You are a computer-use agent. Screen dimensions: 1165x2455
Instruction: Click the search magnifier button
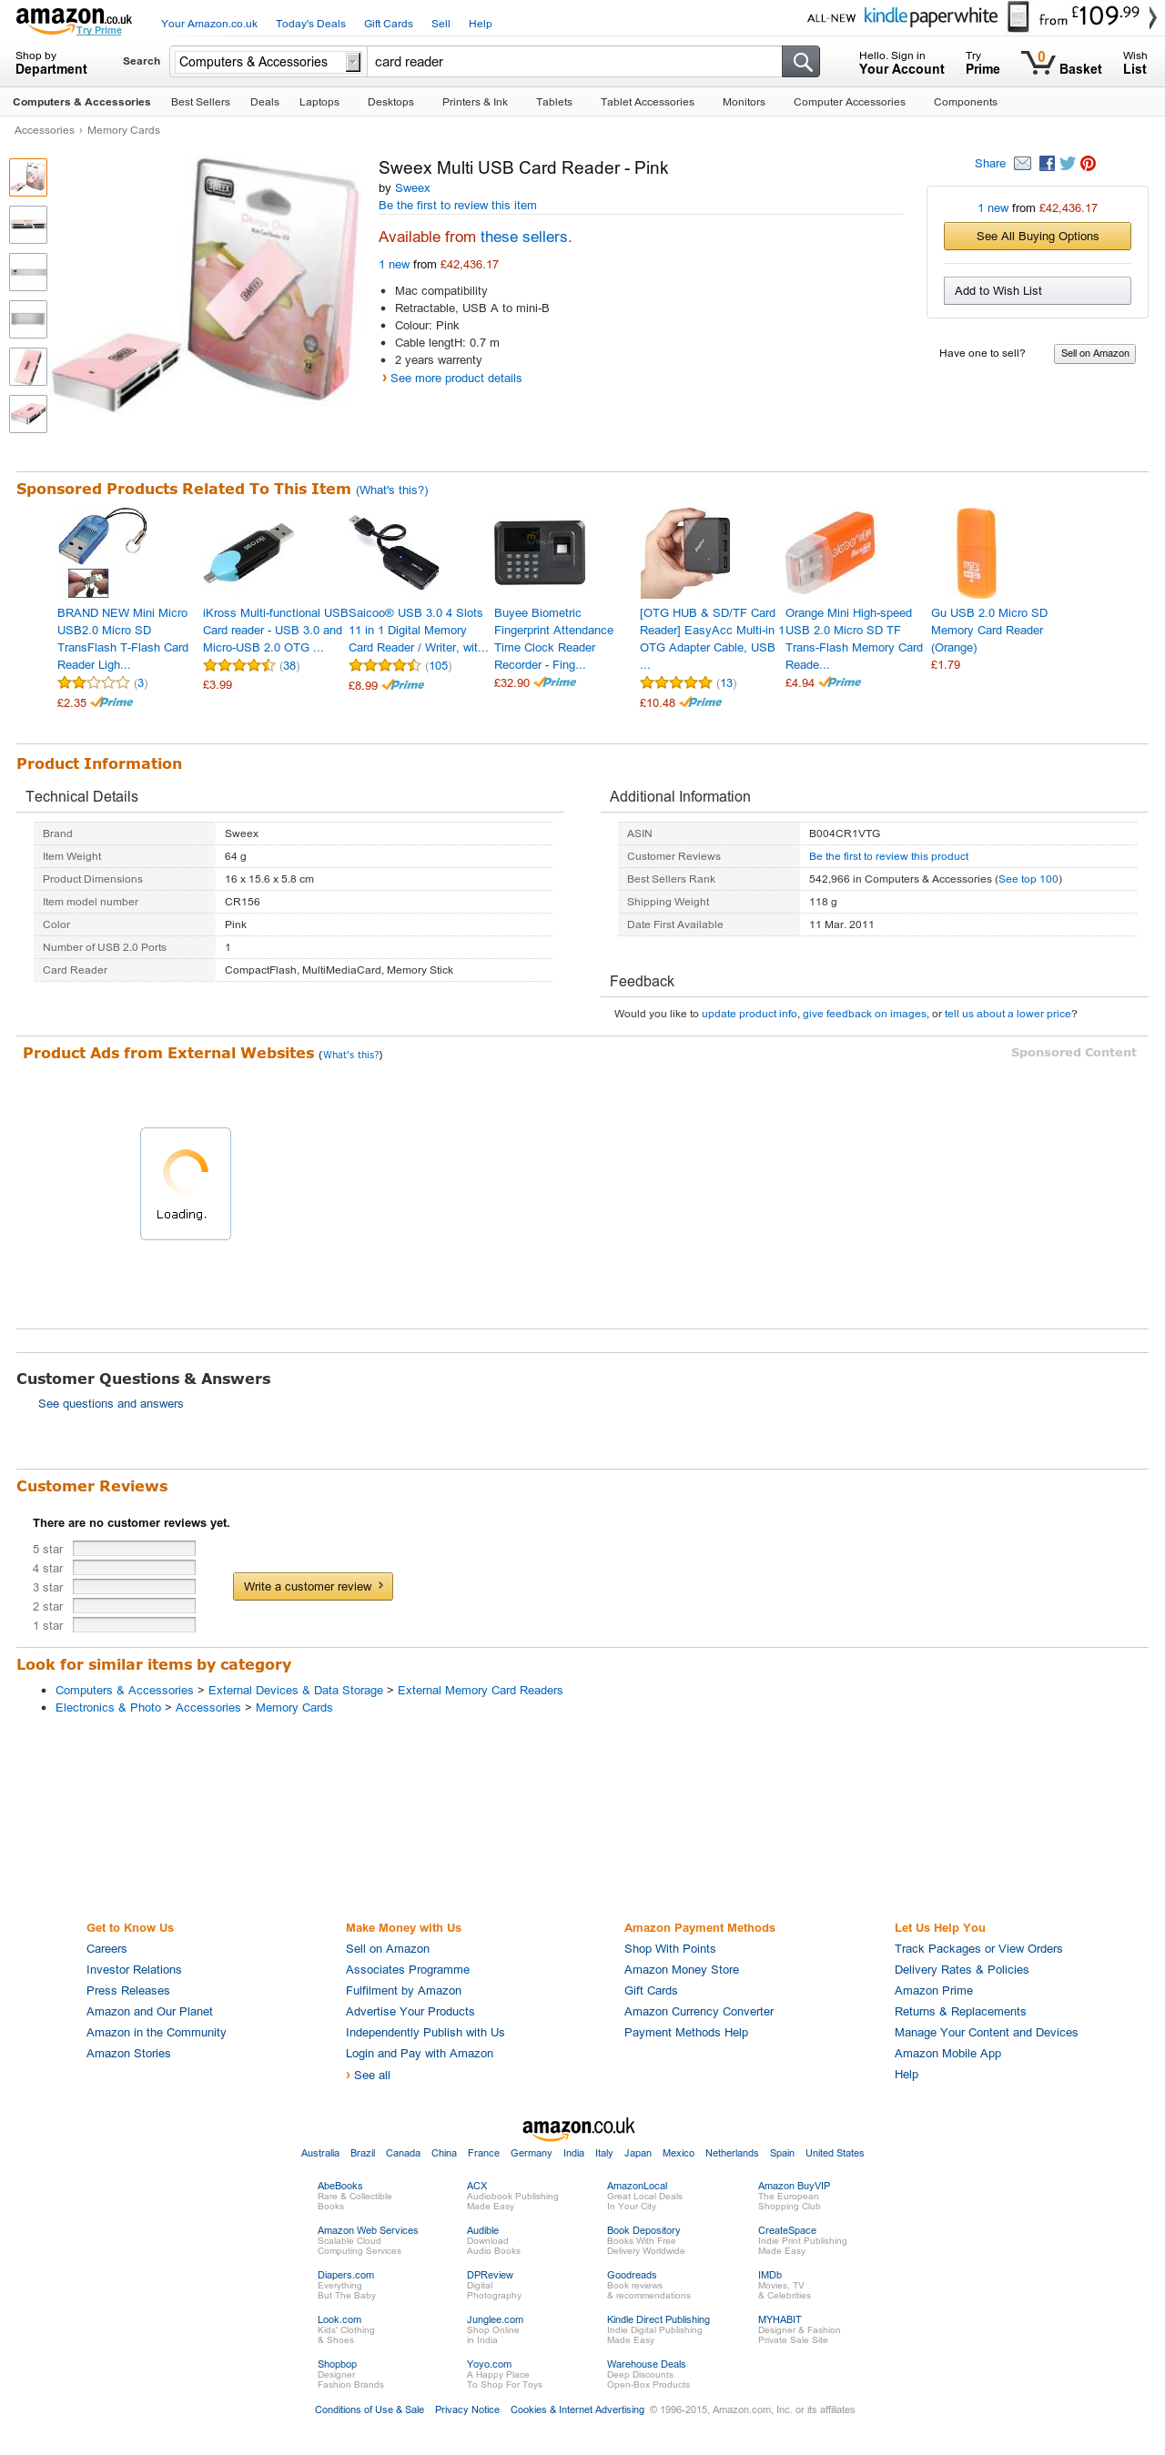point(801,62)
